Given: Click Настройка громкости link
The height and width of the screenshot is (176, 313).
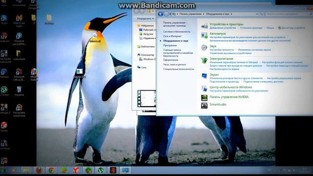Looking at the screenshot, I should pos(222,50).
